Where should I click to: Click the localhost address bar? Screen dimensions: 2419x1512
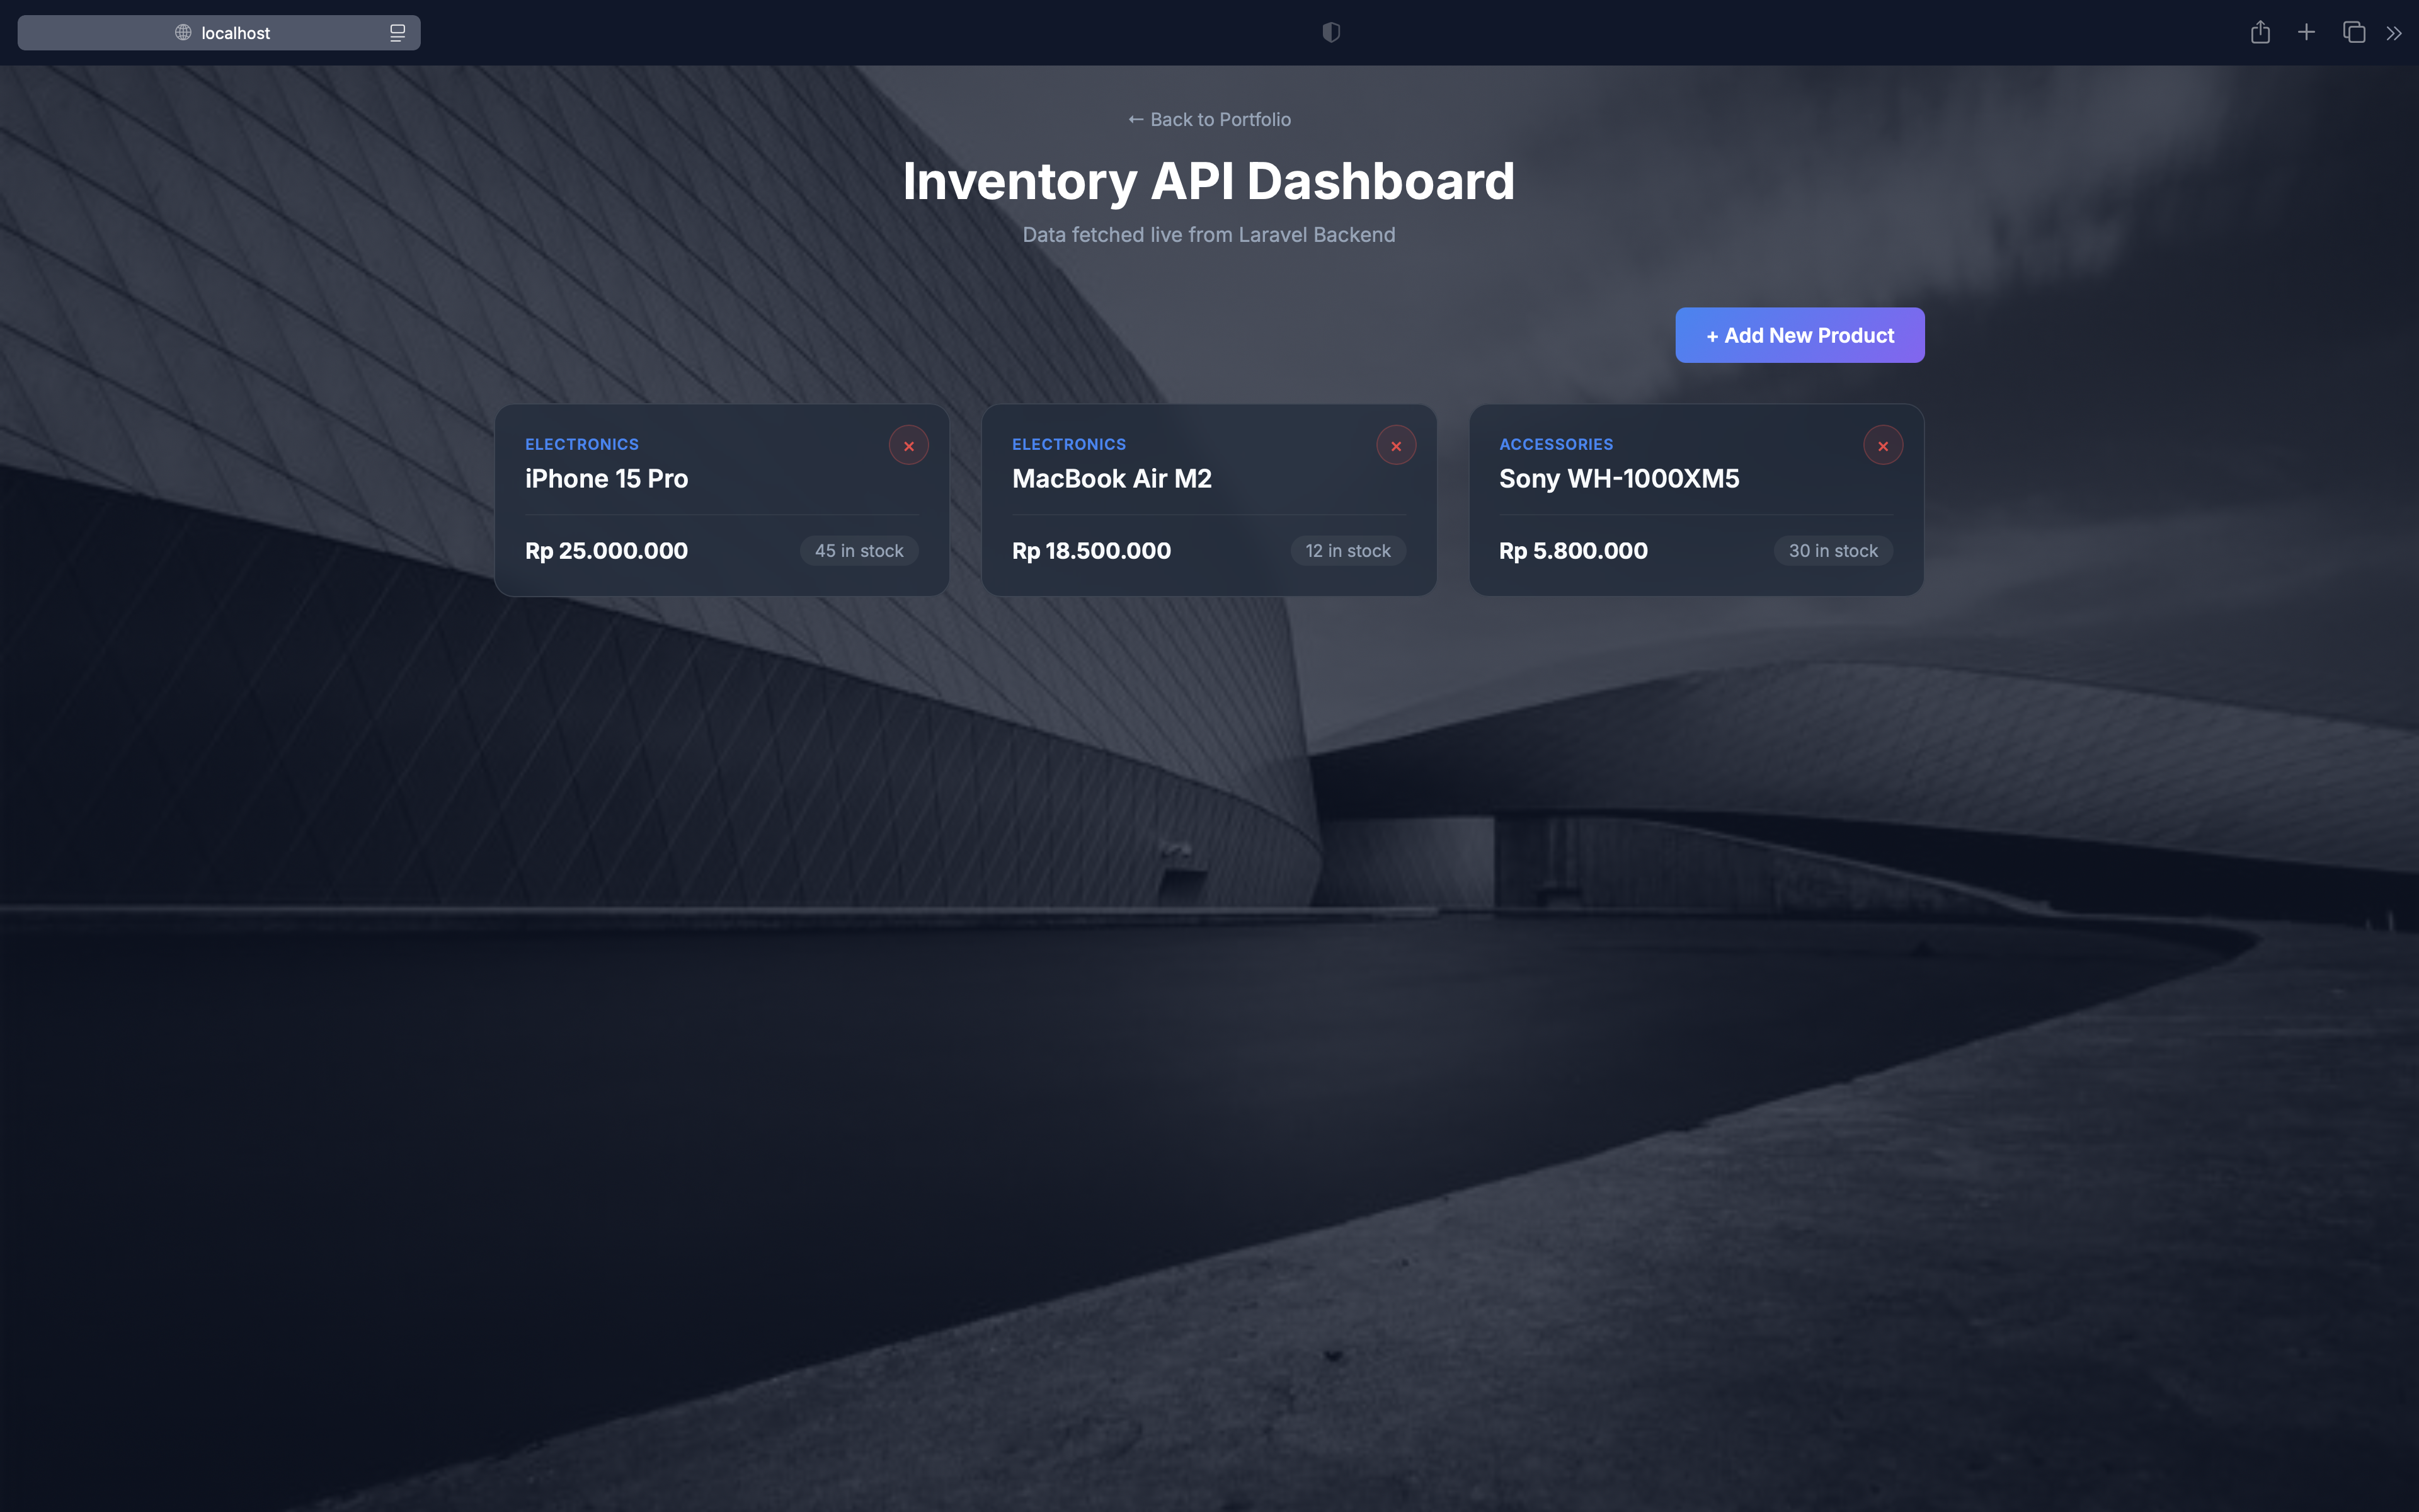[x=219, y=33]
